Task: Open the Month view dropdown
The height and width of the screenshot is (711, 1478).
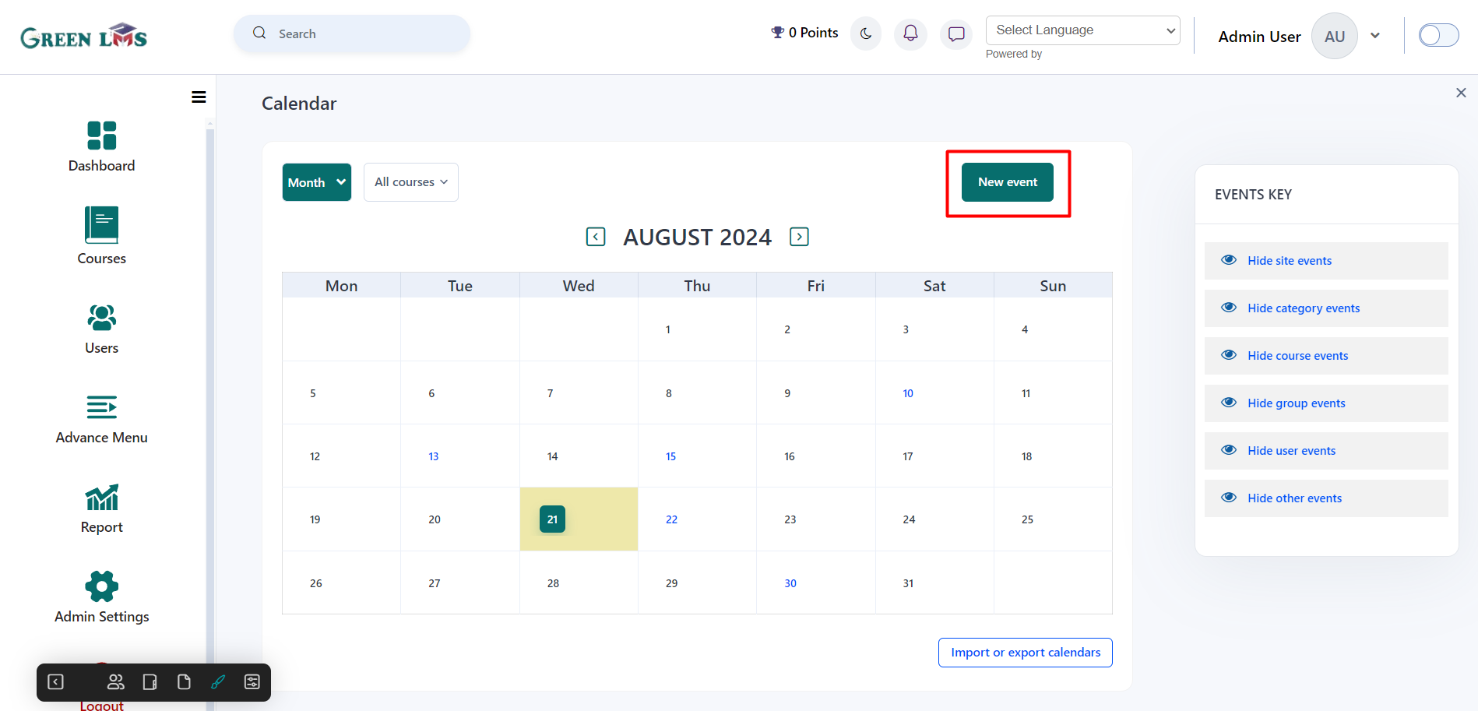Action: 317,182
